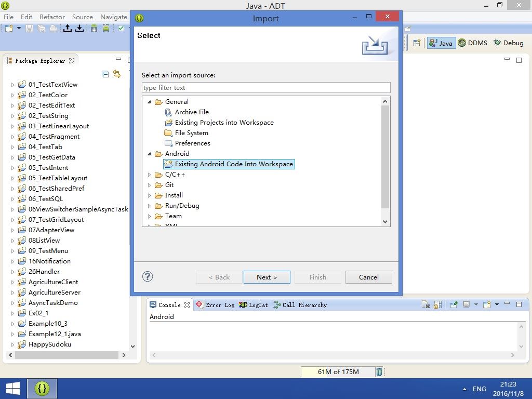
Task: Toggle Scroll Lock in the Console
Action: 437,304
